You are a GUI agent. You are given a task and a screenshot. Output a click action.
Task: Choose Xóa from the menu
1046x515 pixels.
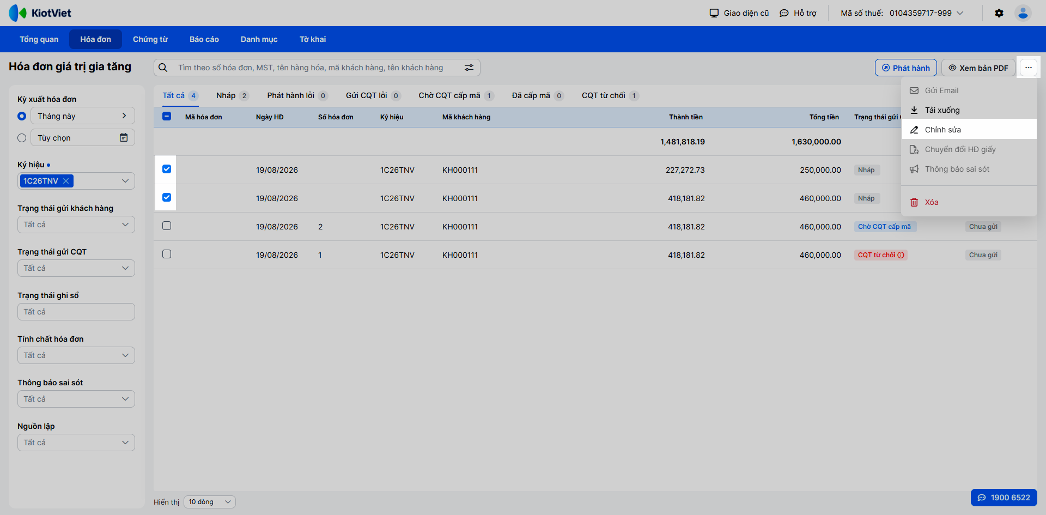tap(969, 202)
